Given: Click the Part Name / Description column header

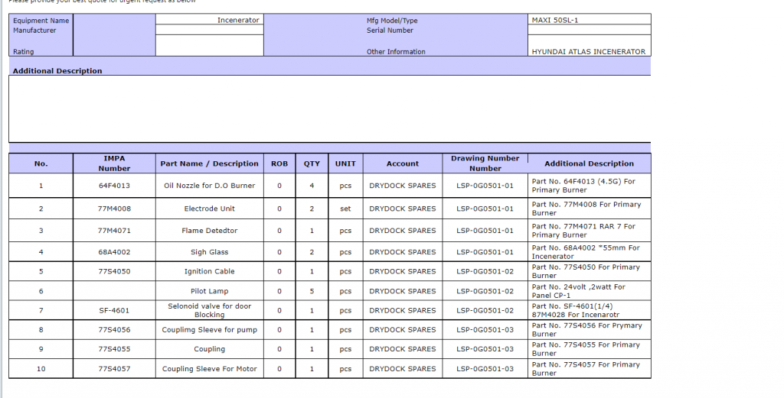Looking at the screenshot, I should [x=209, y=163].
